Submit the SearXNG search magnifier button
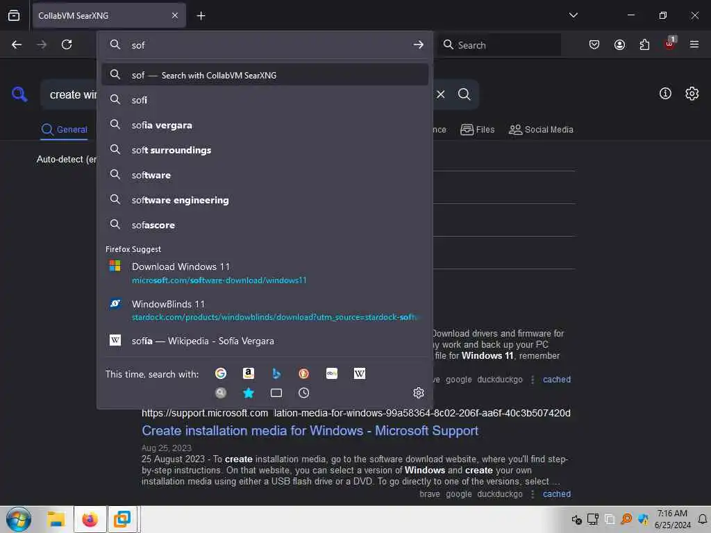The width and height of the screenshot is (711, 533). (464, 94)
